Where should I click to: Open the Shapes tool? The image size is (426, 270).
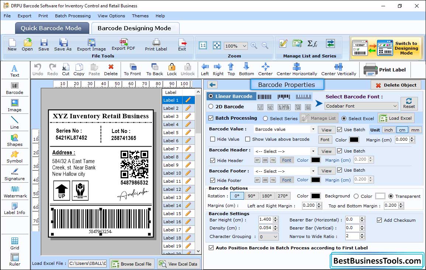(x=15, y=140)
